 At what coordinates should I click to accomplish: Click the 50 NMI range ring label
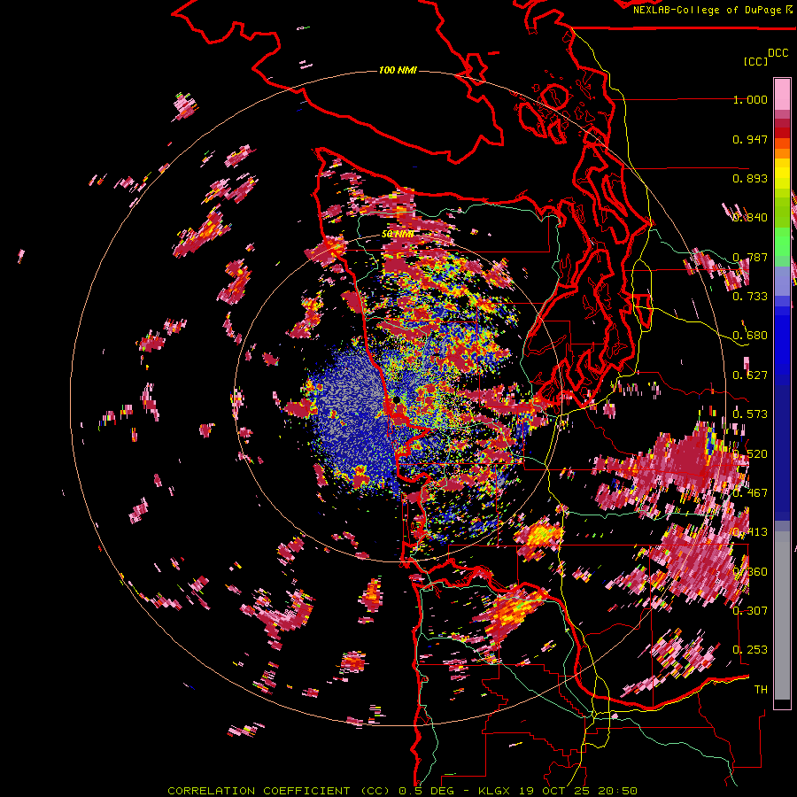point(398,235)
